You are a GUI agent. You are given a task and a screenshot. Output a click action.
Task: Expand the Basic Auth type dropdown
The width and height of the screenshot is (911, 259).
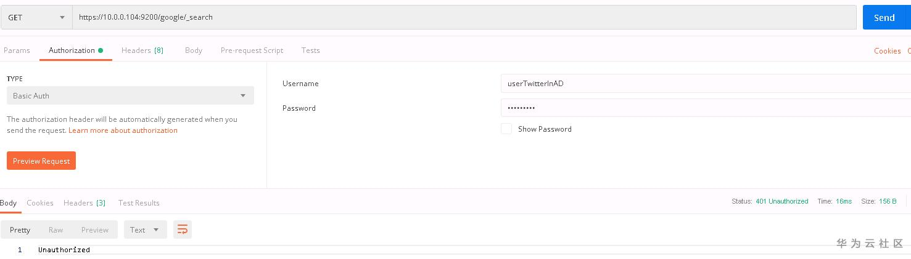[x=130, y=95]
